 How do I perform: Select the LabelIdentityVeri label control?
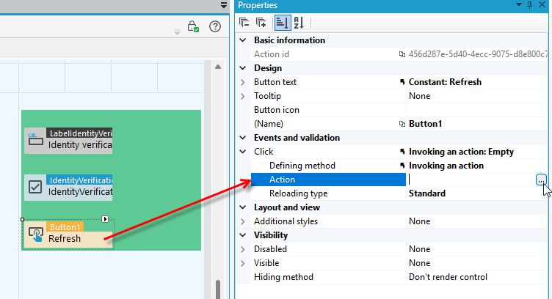[x=68, y=141]
